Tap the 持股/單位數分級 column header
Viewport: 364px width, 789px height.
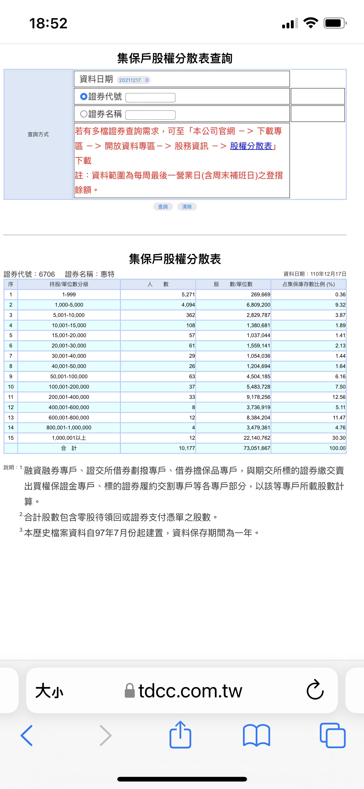(69, 284)
